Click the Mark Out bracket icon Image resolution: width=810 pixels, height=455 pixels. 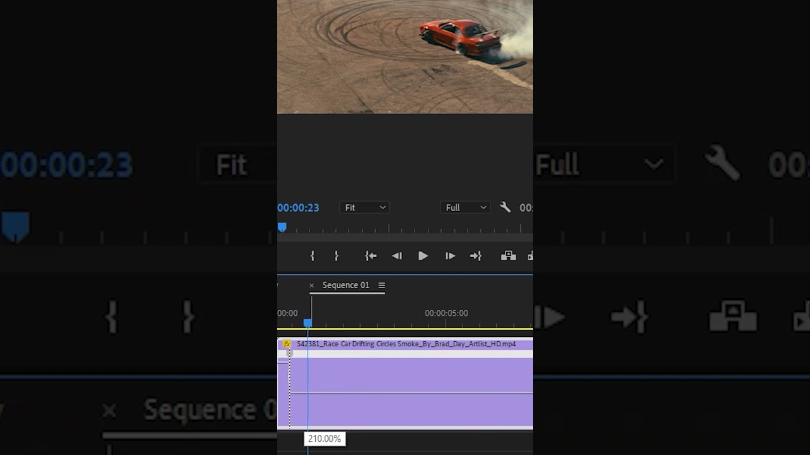(x=336, y=256)
